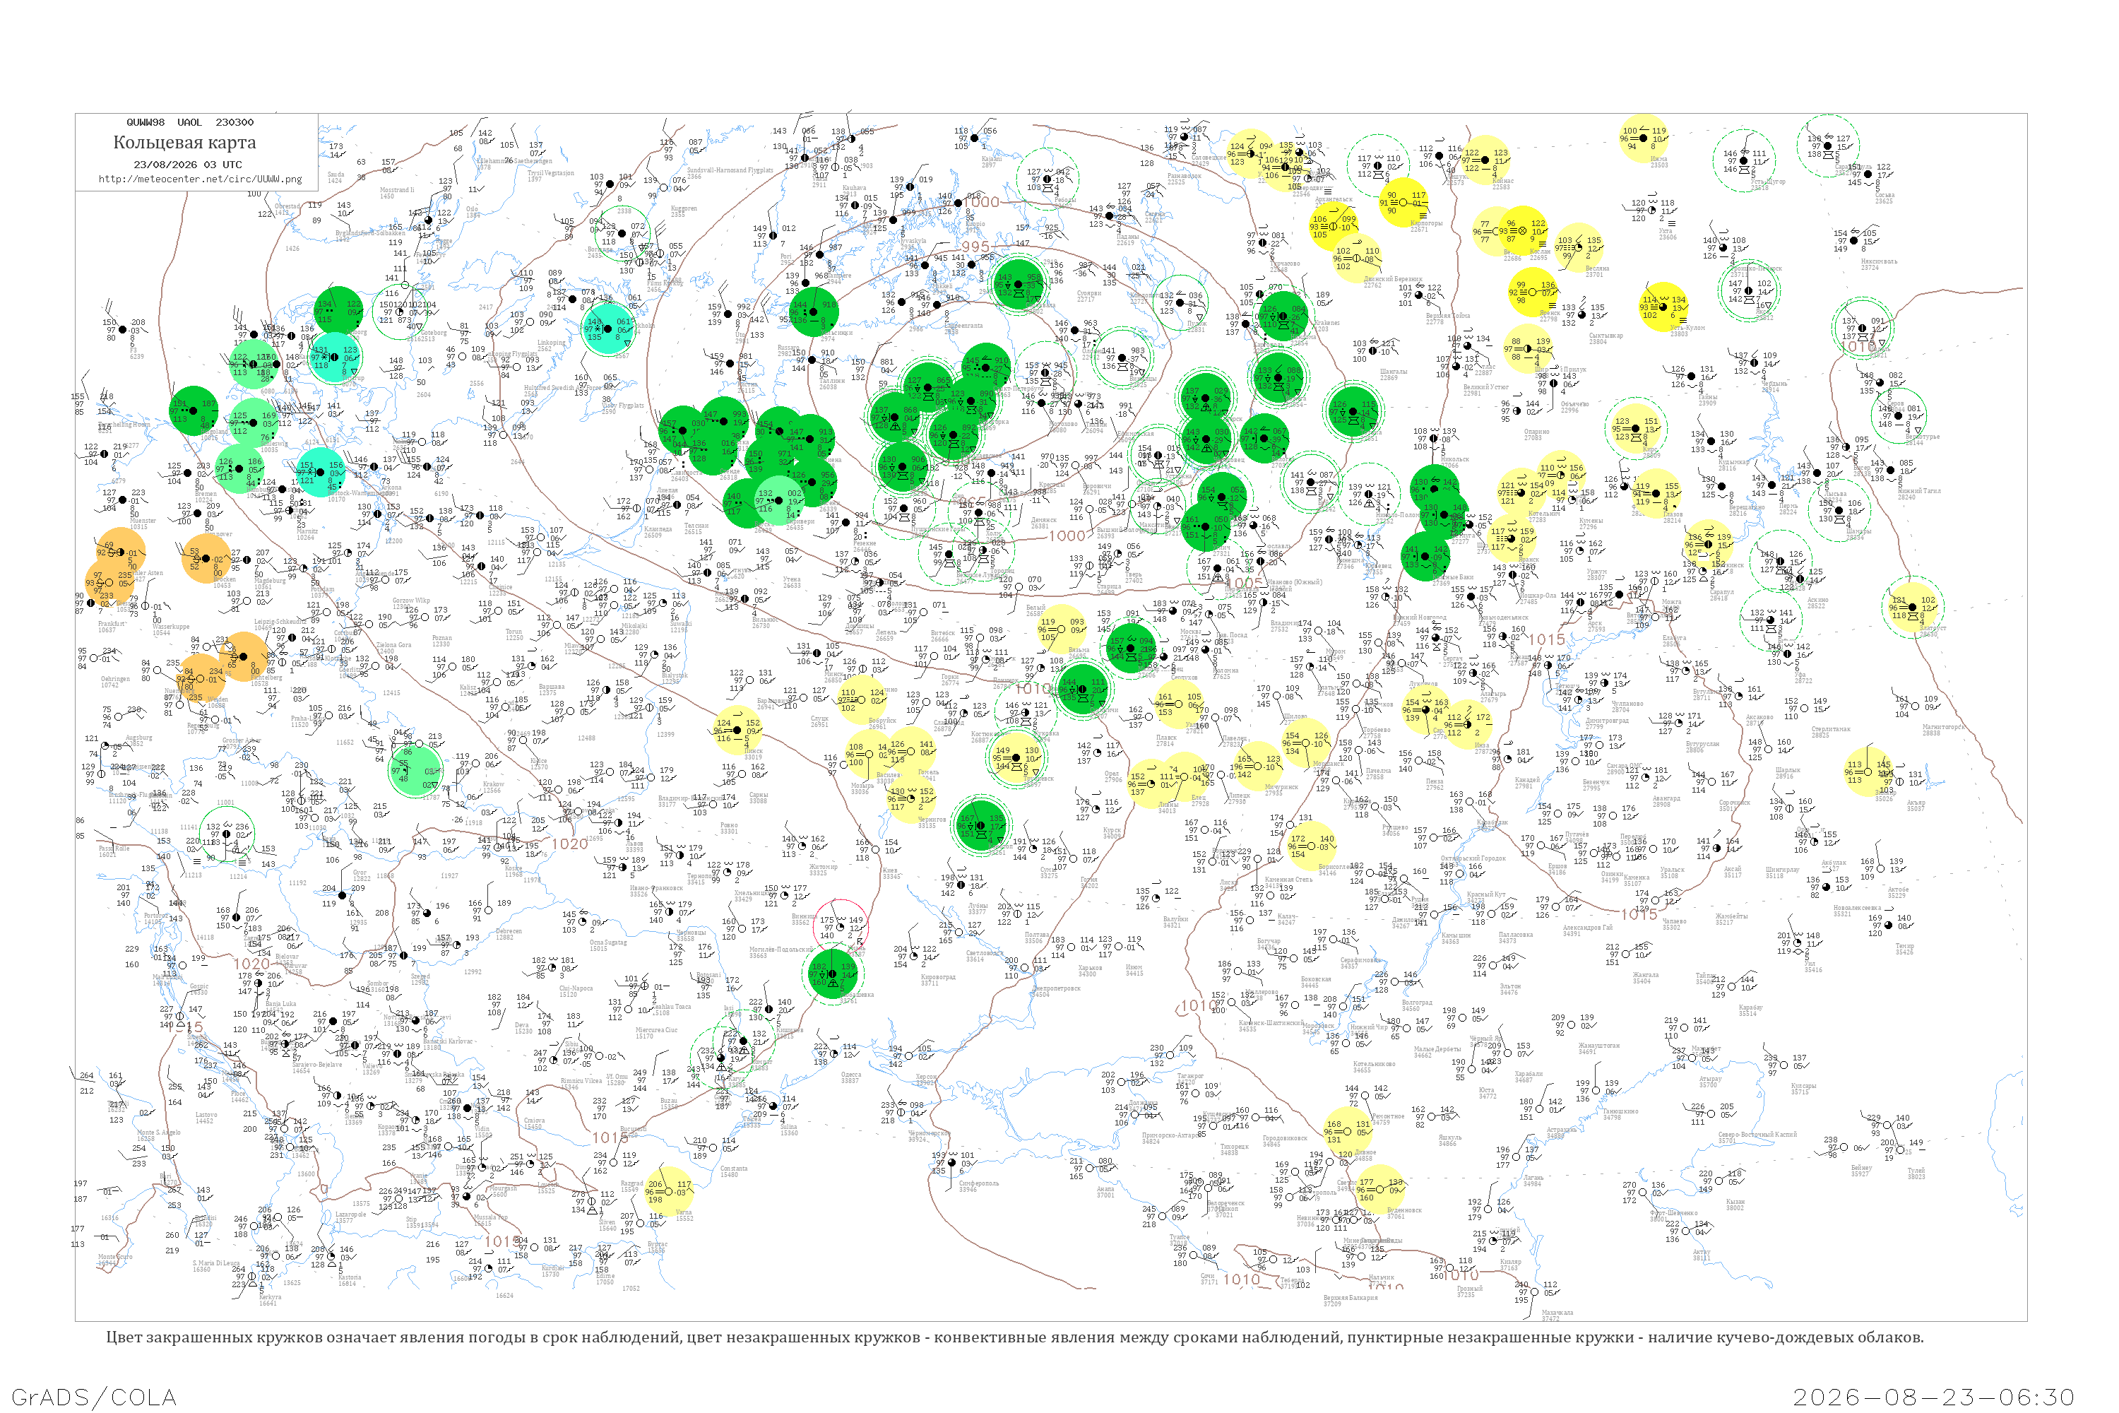Select the station name "Helgoland"
The image size is (2119, 1413).
pos(215,432)
